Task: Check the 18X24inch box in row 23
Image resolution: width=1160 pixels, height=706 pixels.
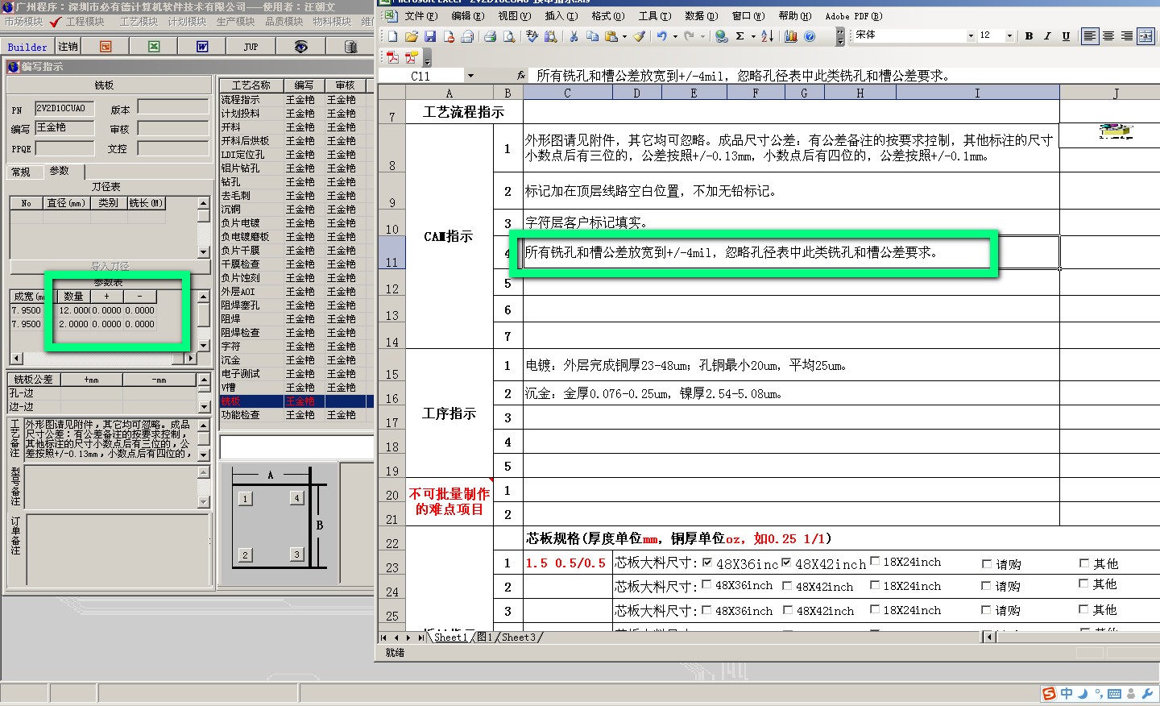Action: (875, 561)
